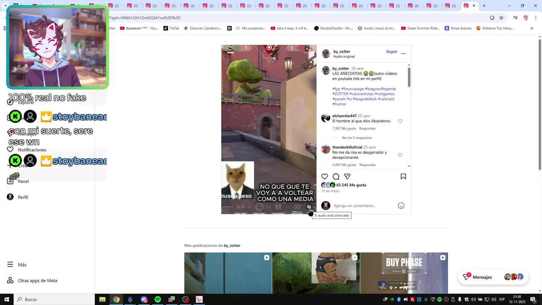
Task: Reply to thenderkilloficial's comment
Action: click(x=368, y=165)
